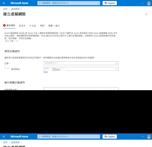Viewport: 152px width, 147px height.
Task: Open the ellipsis settings menu in the upper header
Action: (143, 3)
